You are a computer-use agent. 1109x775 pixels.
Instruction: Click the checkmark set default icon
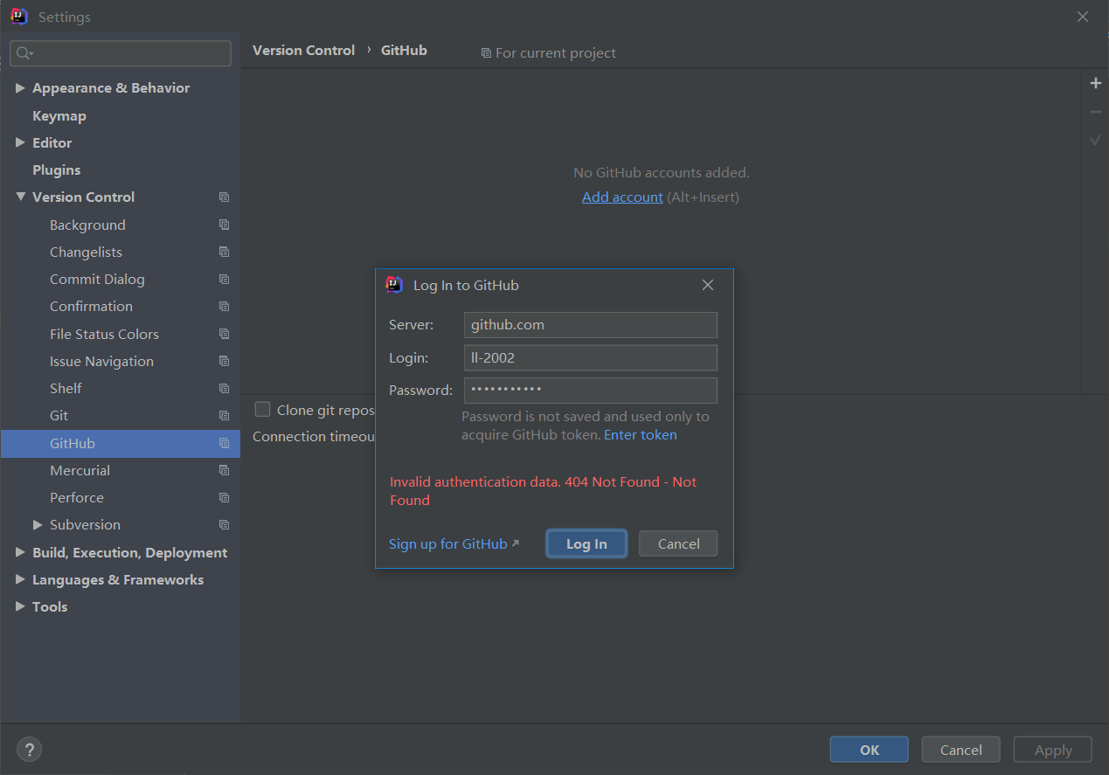1095,140
